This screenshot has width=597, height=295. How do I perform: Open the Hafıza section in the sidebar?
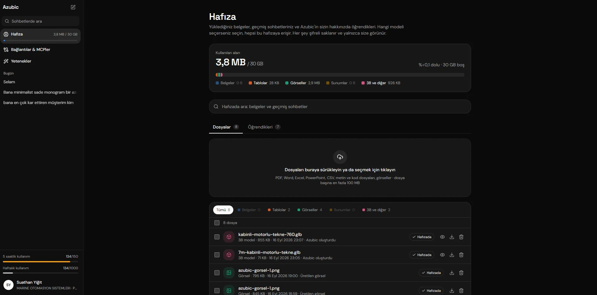tap(40, 36)
